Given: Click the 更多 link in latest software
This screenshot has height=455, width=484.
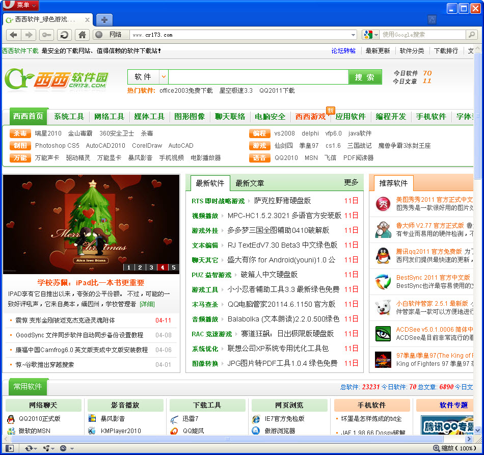Looking at the screenshot, I should click(351, 182).
